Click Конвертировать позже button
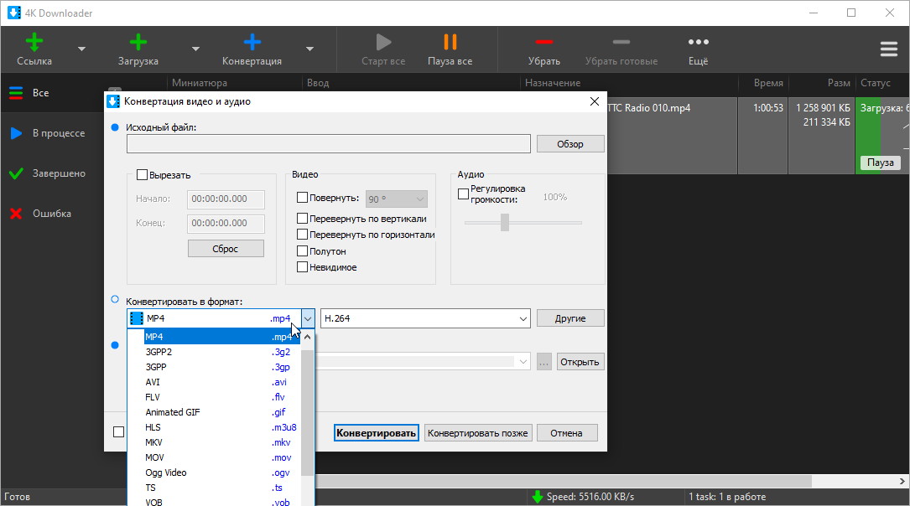This screenshot has width=910, height=506. tap(477, 433)
